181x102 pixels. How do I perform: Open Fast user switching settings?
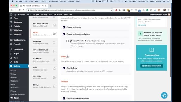pyautogui.click(x=18, y=94)
